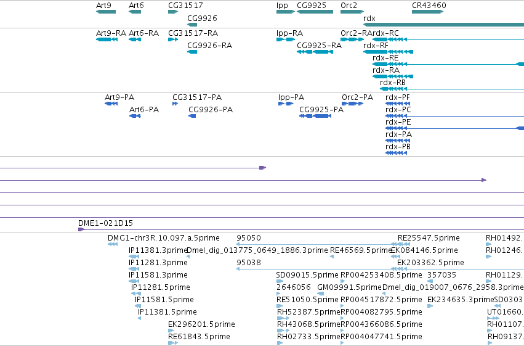
Task: Click the 357035 feature
Action: pyautogui.click(x=430, y=281)
